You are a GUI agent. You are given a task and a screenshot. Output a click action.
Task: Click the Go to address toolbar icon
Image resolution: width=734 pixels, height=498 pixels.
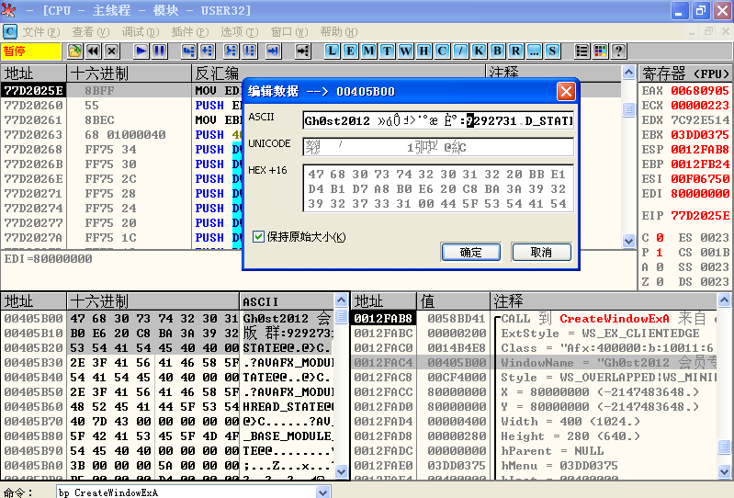pyautogui.click(x=303, y=51)
